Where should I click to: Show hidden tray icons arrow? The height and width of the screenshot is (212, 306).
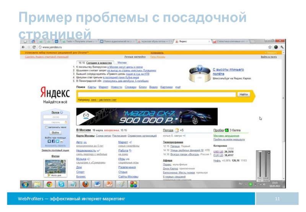pyautogui.click(x=246, y=184)
